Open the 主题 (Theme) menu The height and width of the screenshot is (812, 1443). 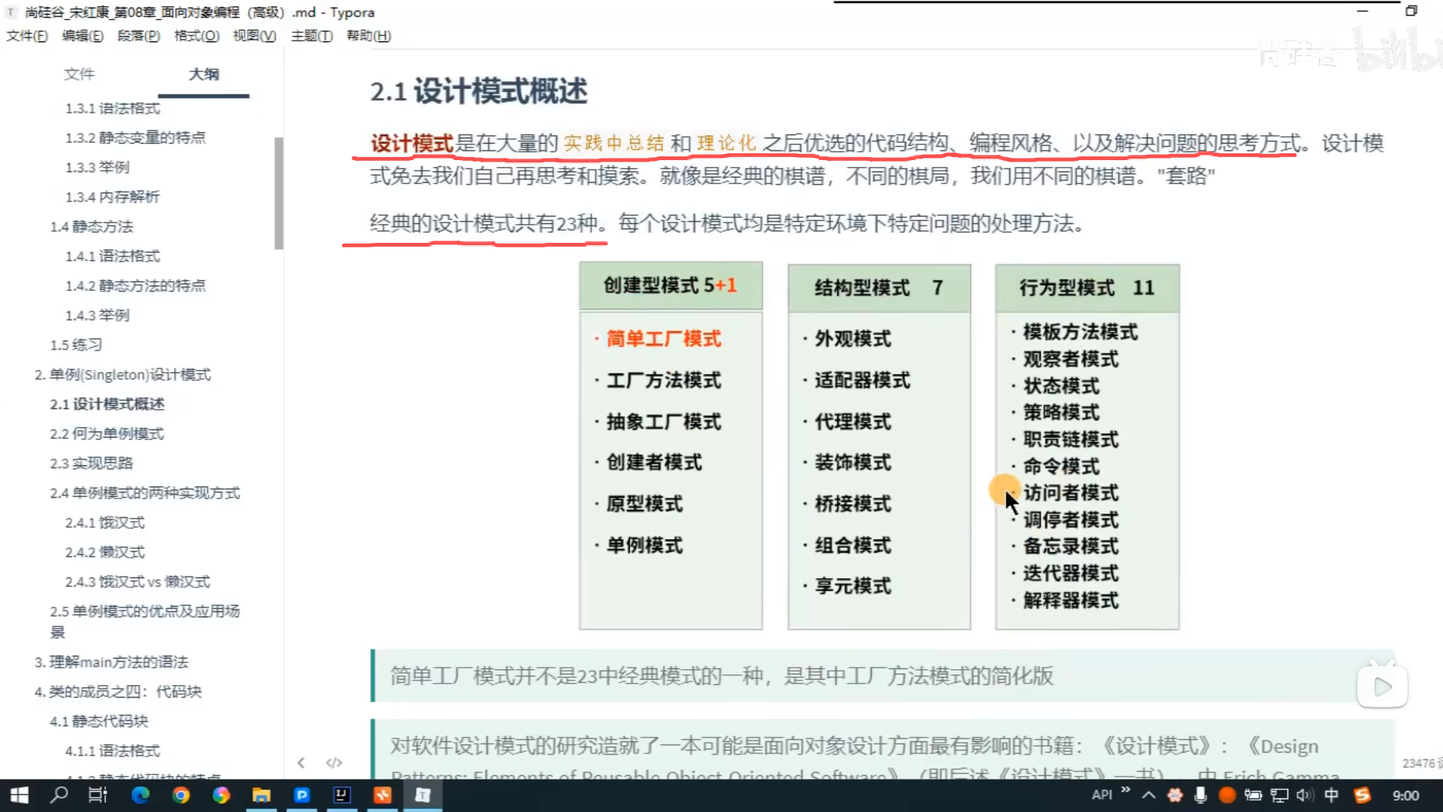[311, 35]
